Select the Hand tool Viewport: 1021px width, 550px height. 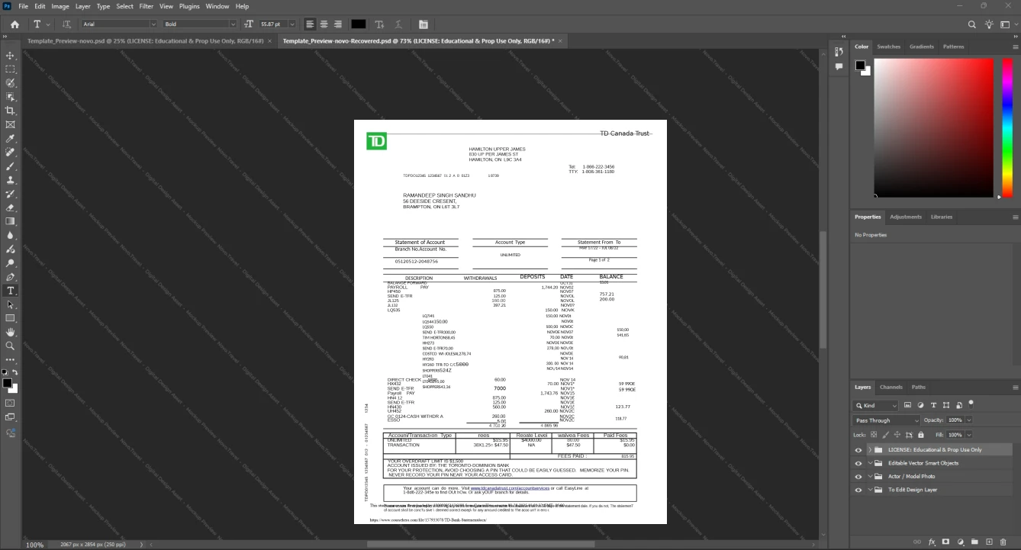click(11, 333)
